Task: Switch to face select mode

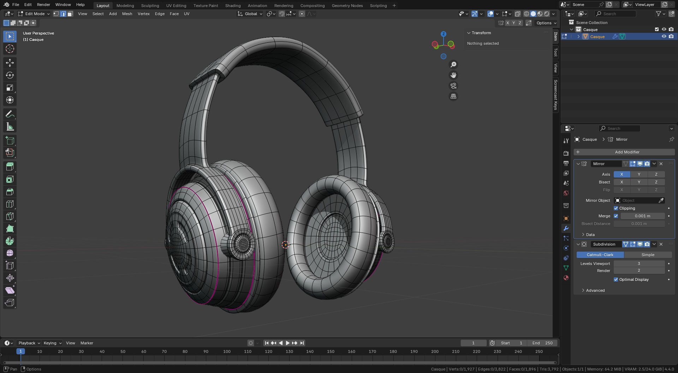Action: [70, 14]
